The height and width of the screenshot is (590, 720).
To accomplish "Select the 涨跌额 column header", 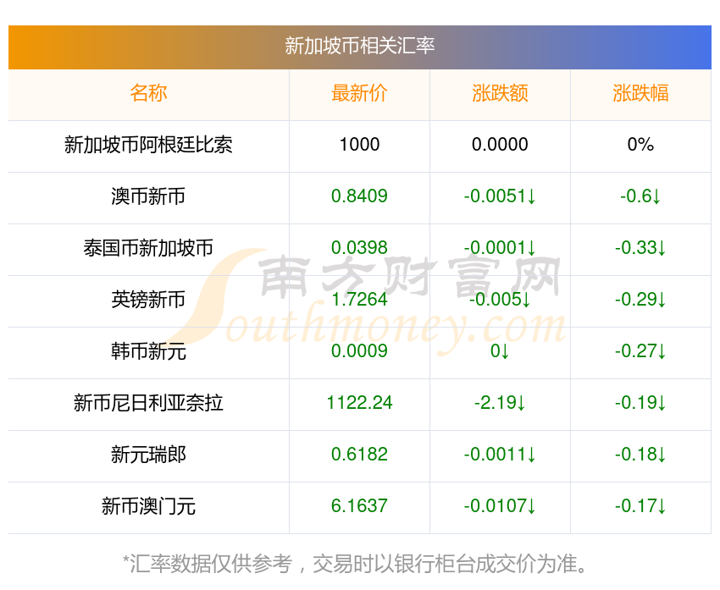I will pos(500,93).
